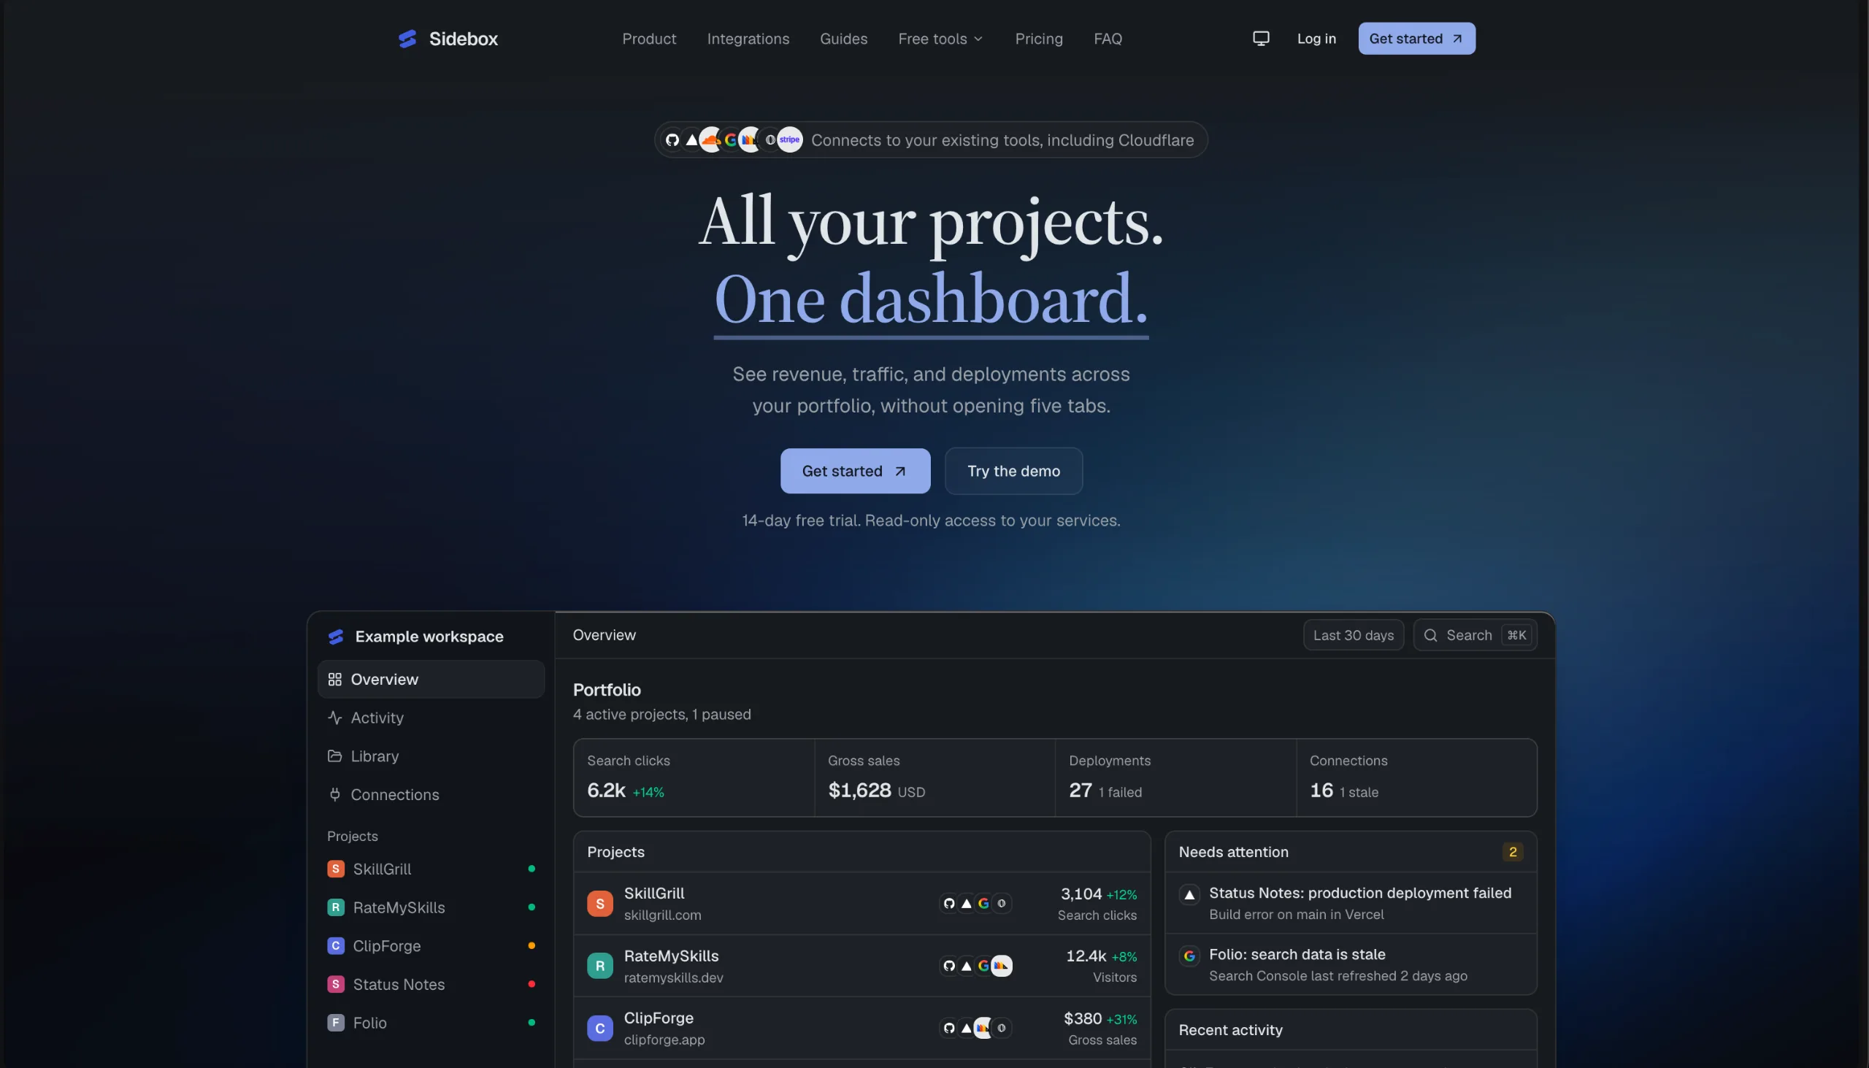Image resolution: width=1869 pixels, height=1068 pixels.
Task: Click the Stripe icon in hero integrations badge
Action: pos(789,139)
